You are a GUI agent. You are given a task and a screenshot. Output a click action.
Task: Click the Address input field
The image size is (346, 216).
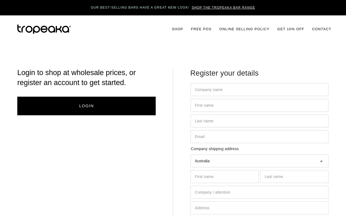(259, 208)
